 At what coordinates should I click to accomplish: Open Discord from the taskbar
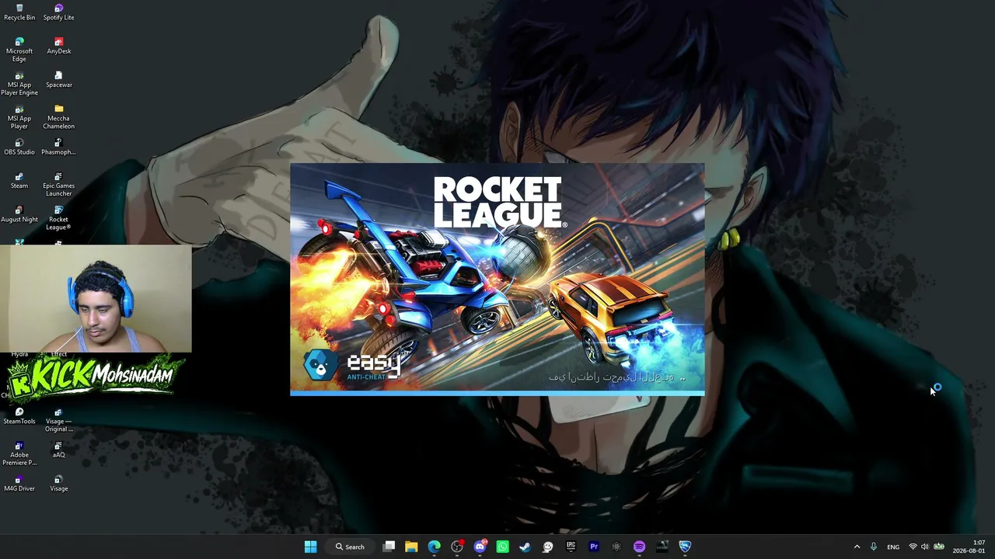click(480, 547)
